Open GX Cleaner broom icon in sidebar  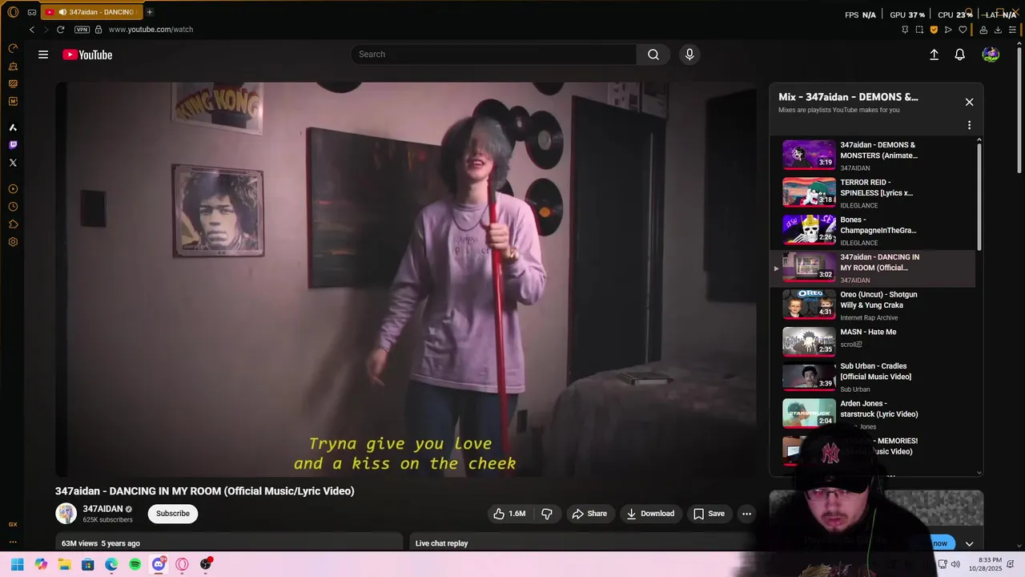(x=13, y=66)
